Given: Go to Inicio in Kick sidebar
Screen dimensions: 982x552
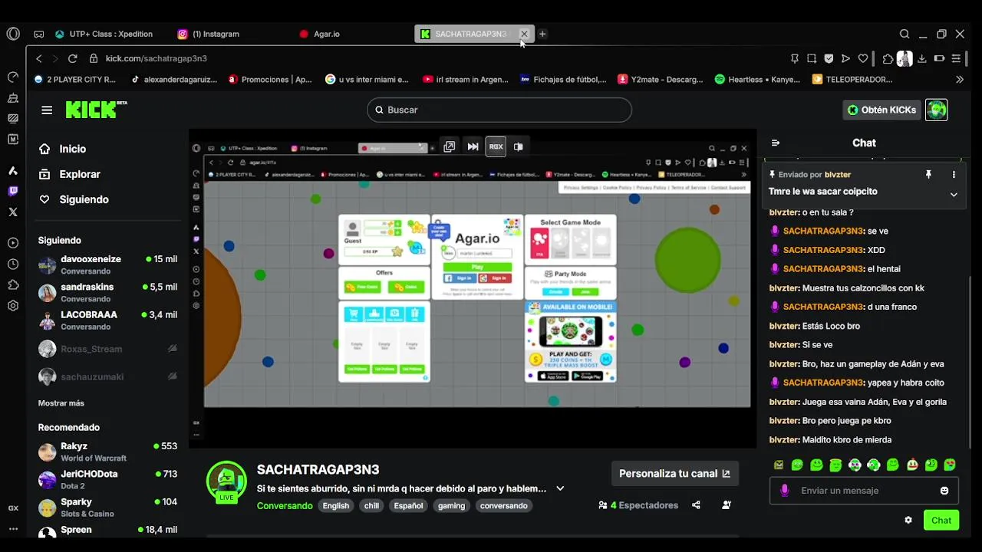Looking at the screenshot, I should pos(73,149).
